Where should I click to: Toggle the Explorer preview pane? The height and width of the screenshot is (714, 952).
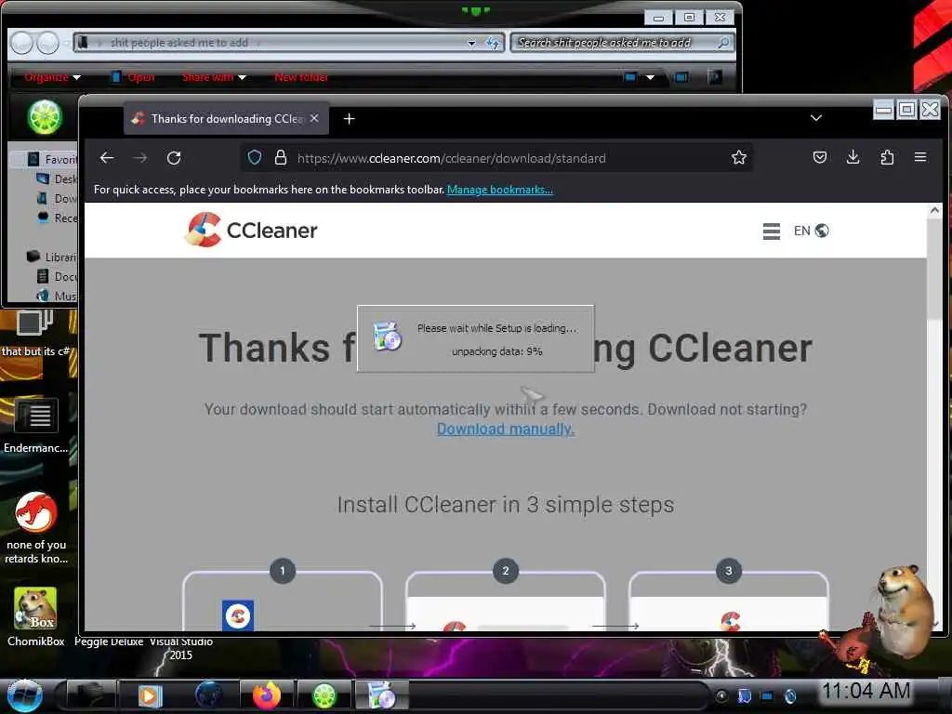click(681, 77)
